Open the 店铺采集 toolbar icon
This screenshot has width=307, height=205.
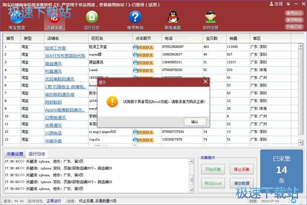(54, 20)
